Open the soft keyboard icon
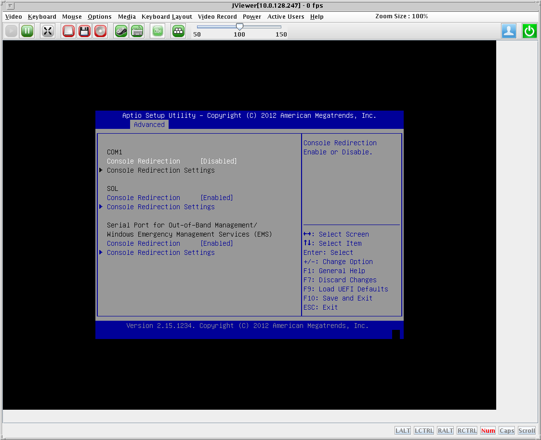541x440 pixels. pyautogui.click(x=137, y=31)
